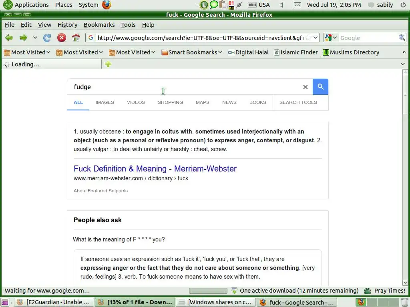Switch to the SHOPPING results tab
Screen dimensions: 410x307
point(170,102)
